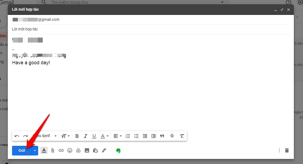Image resolution: width=303 pixels, height=164 pixels.
Task: Click the subject field Lời mời hợp tác
Action: (x=151, y=29)
